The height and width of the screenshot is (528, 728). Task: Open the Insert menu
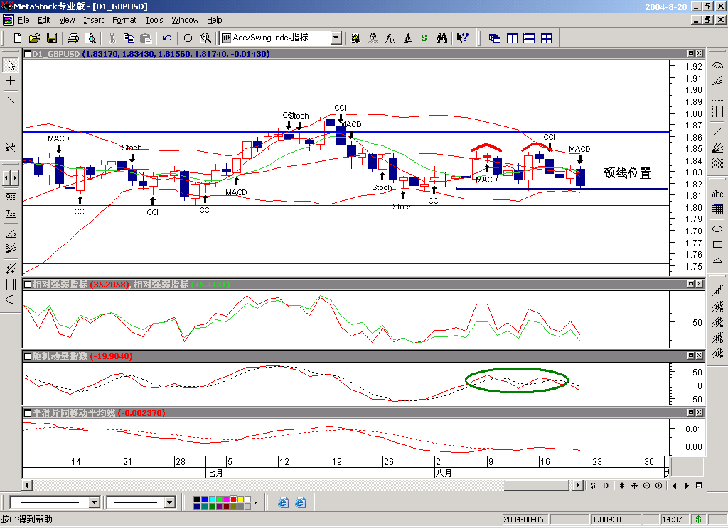point(93,20)
